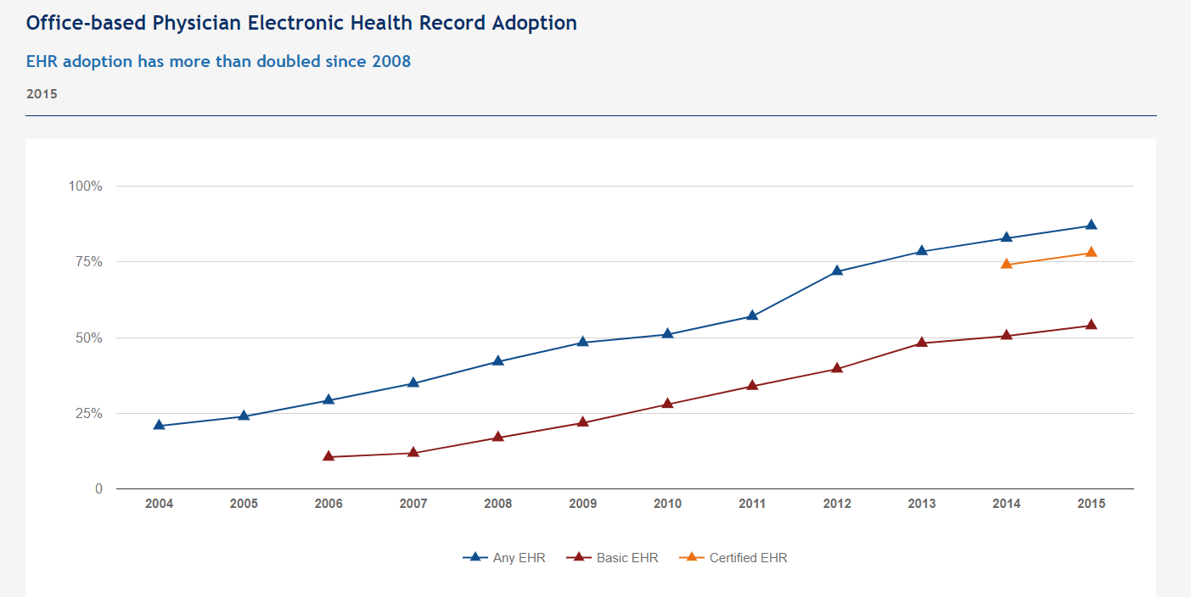Select the Basic EHR triangle at 2010
The height and width of the screenshot is (597, 1191).
point(667,404)
